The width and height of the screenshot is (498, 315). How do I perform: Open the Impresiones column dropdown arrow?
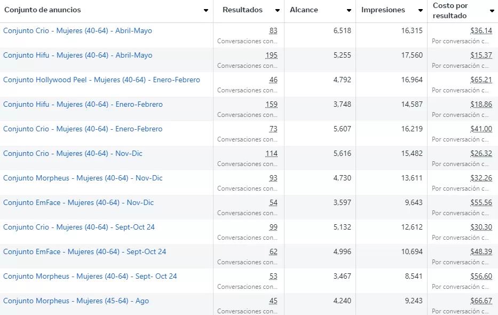point(420,11)
